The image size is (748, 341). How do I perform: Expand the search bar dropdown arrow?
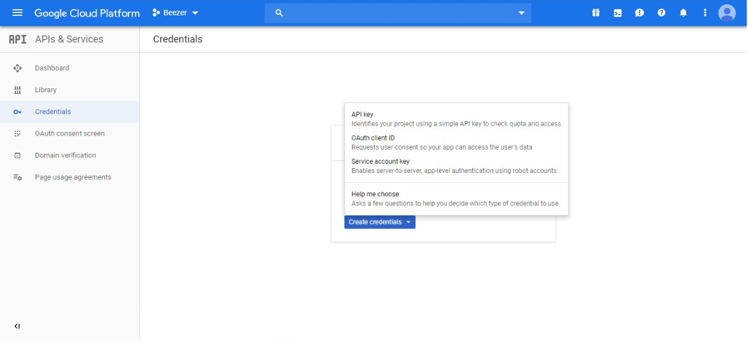click(521, 13)
